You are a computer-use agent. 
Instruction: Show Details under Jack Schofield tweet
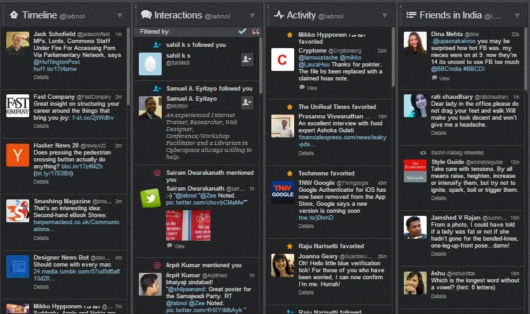[41, 77]
